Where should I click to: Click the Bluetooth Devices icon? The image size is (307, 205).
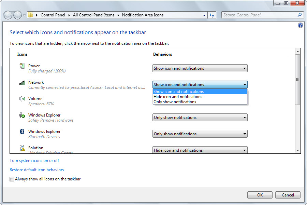(22, 132)
